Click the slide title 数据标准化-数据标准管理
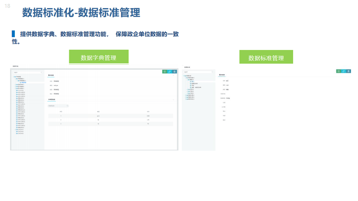358x201 pixels. 81,13
